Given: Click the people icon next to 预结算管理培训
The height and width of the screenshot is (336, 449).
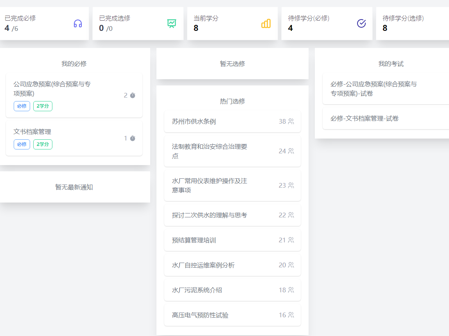Looking at the screenshot, I should tap(291, 240).
